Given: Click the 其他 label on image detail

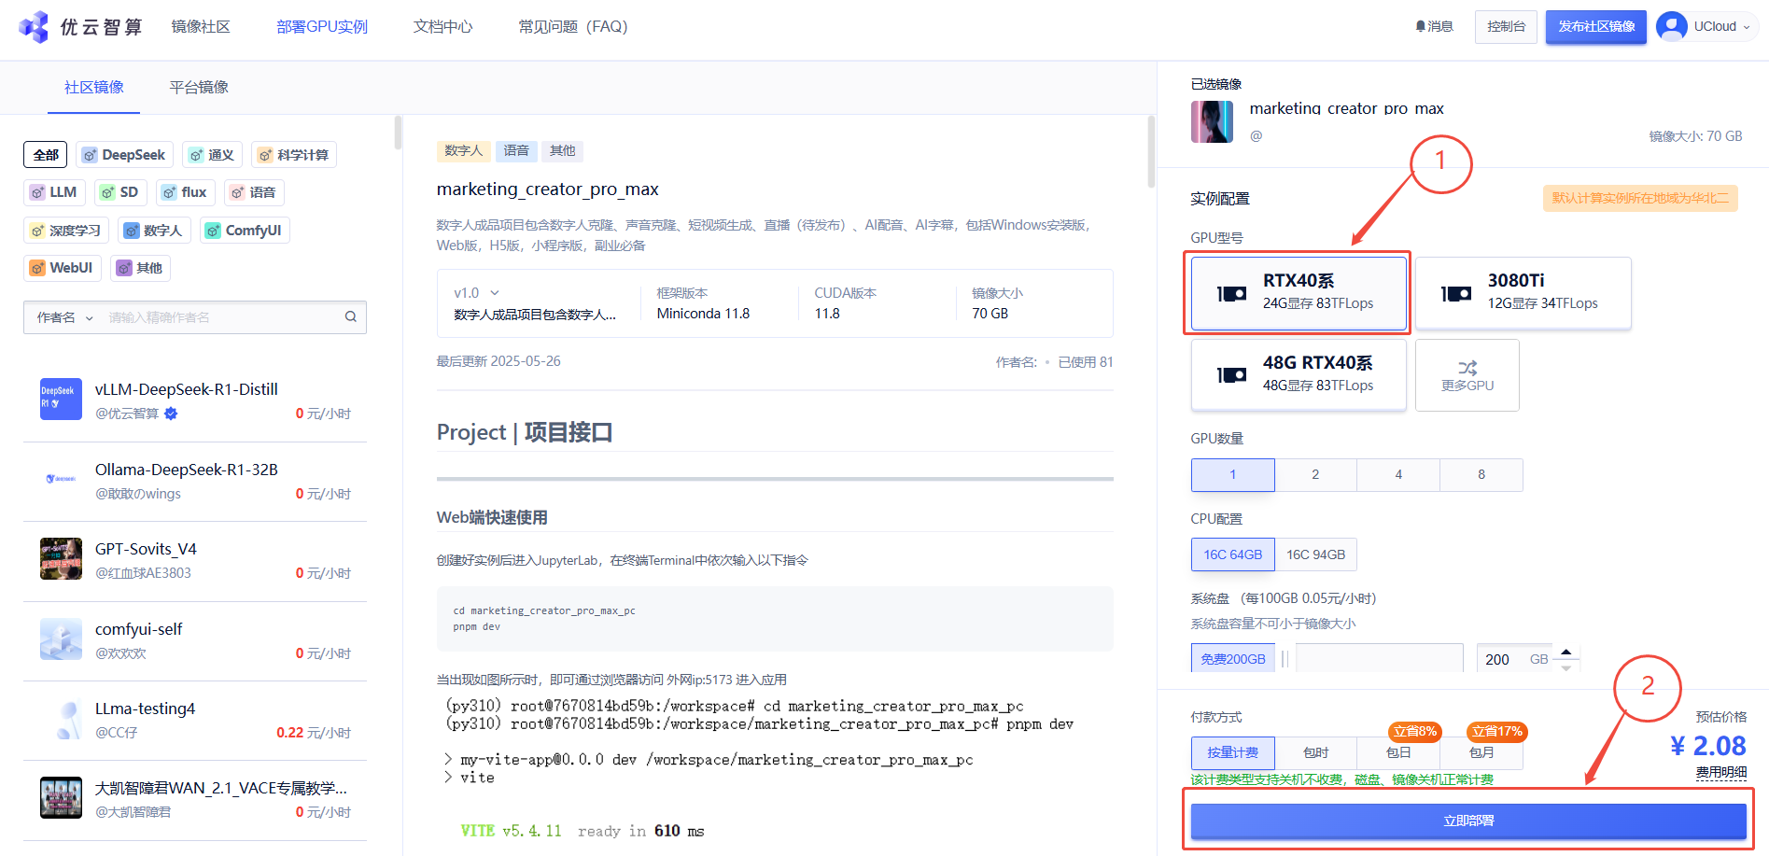Looking at the screenshot, I should pyautogui.click(x=563, y=151).
